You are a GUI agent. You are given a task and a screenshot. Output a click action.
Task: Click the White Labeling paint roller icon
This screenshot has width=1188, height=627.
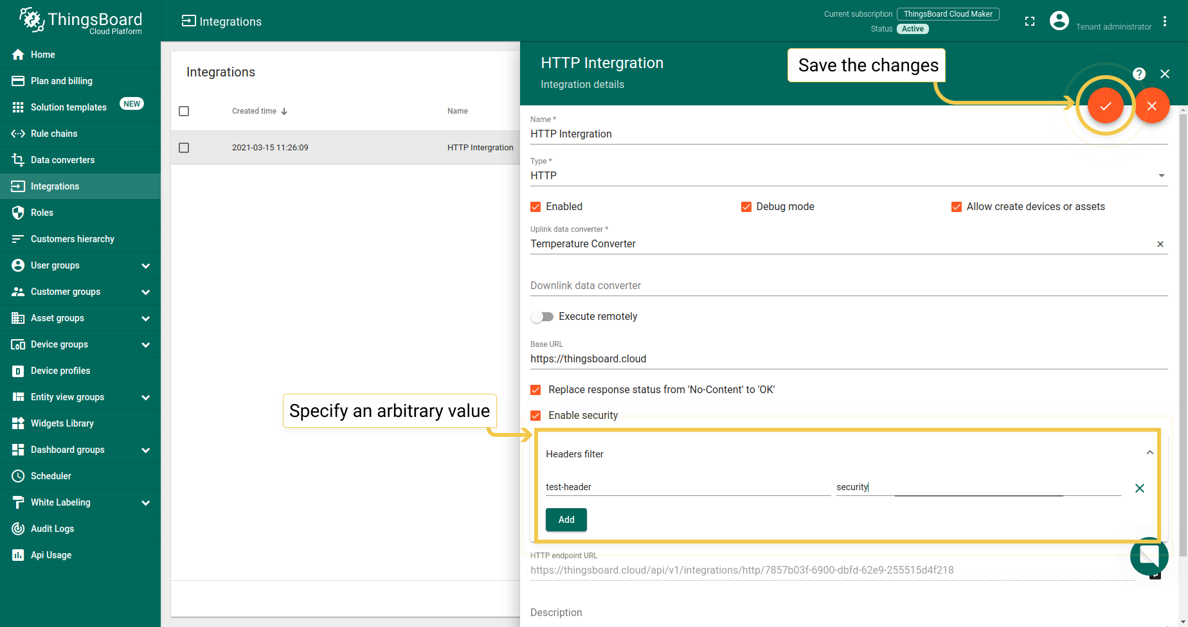[x=18, y=502]
